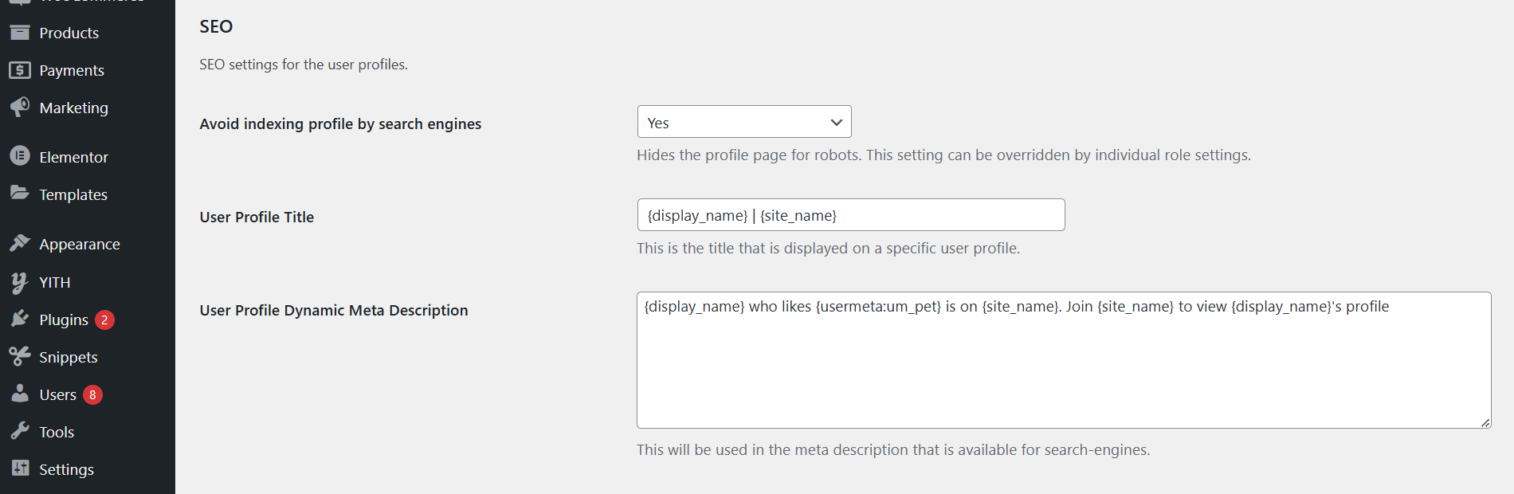Click the Plugins update count badge
The image size is (1514, 494).
104,320
